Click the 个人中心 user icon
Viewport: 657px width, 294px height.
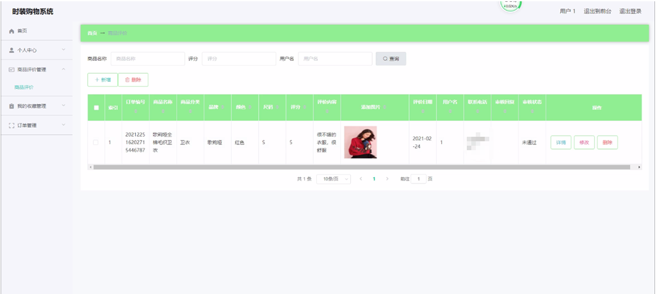pyautogui.click(x=12, y=50)
